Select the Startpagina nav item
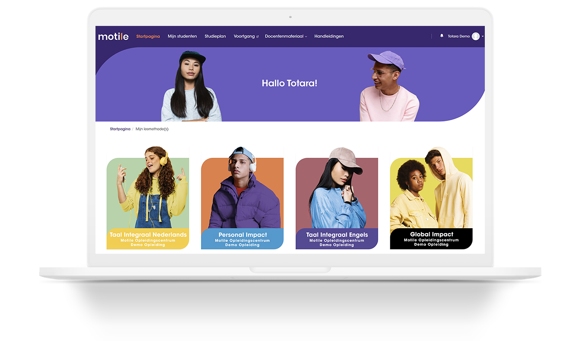The width and height of the screenshot is (576, 341). tap(148, 36)
